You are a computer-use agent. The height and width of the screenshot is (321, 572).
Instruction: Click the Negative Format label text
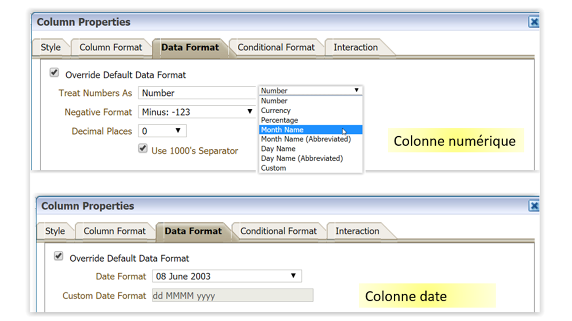click(98, 112)
